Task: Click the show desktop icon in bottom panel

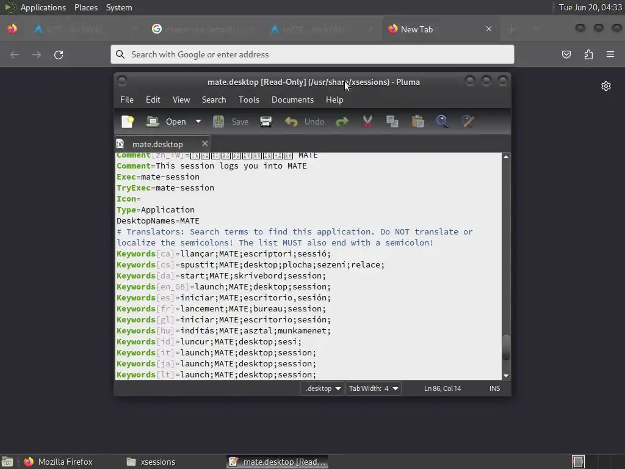Action: [7, 462]
